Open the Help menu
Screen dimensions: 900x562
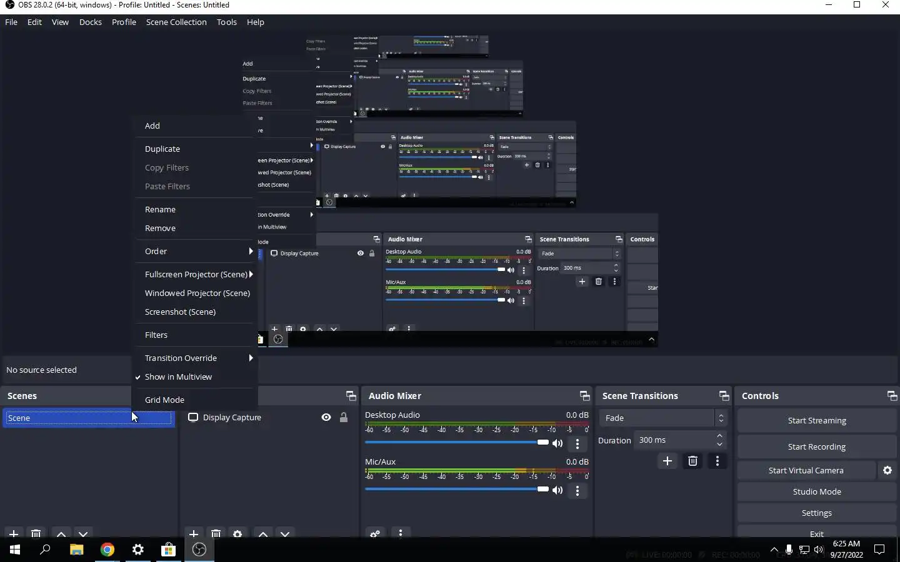click(x=256, y=22)
